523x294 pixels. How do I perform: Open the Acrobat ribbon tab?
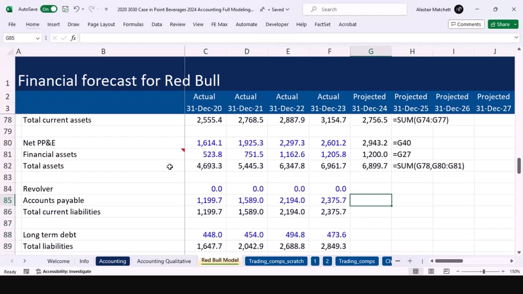pyautogui.click(x=348, y=24)
